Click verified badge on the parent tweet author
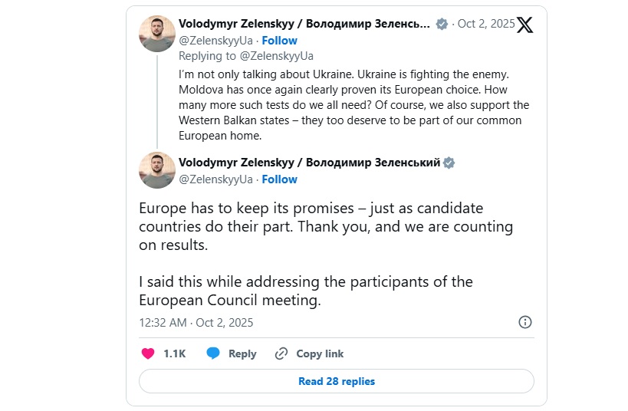Image resolution: width=628 pixels, height=411 pixels. coord(442,24)
